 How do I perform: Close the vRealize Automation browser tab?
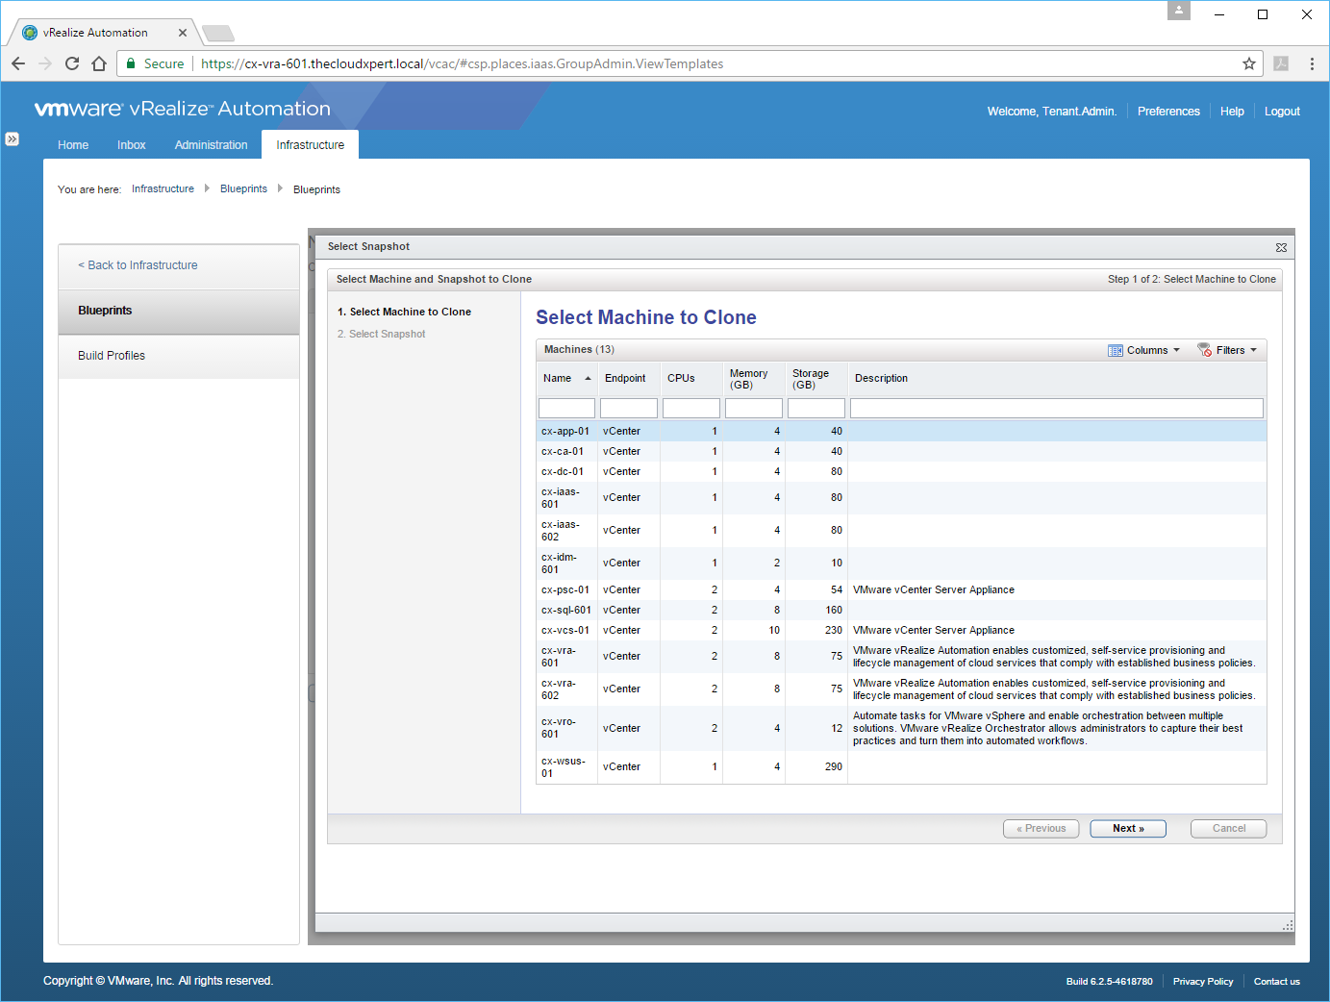pyautogui.click(x=183, y=33)
